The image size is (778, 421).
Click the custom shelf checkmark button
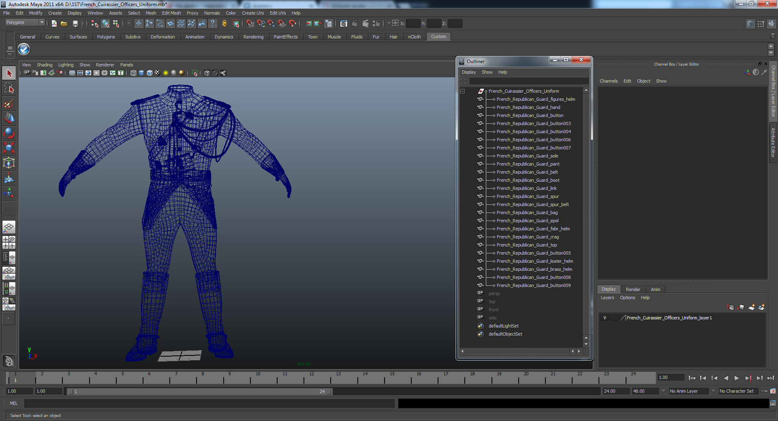tap(24, 49)
